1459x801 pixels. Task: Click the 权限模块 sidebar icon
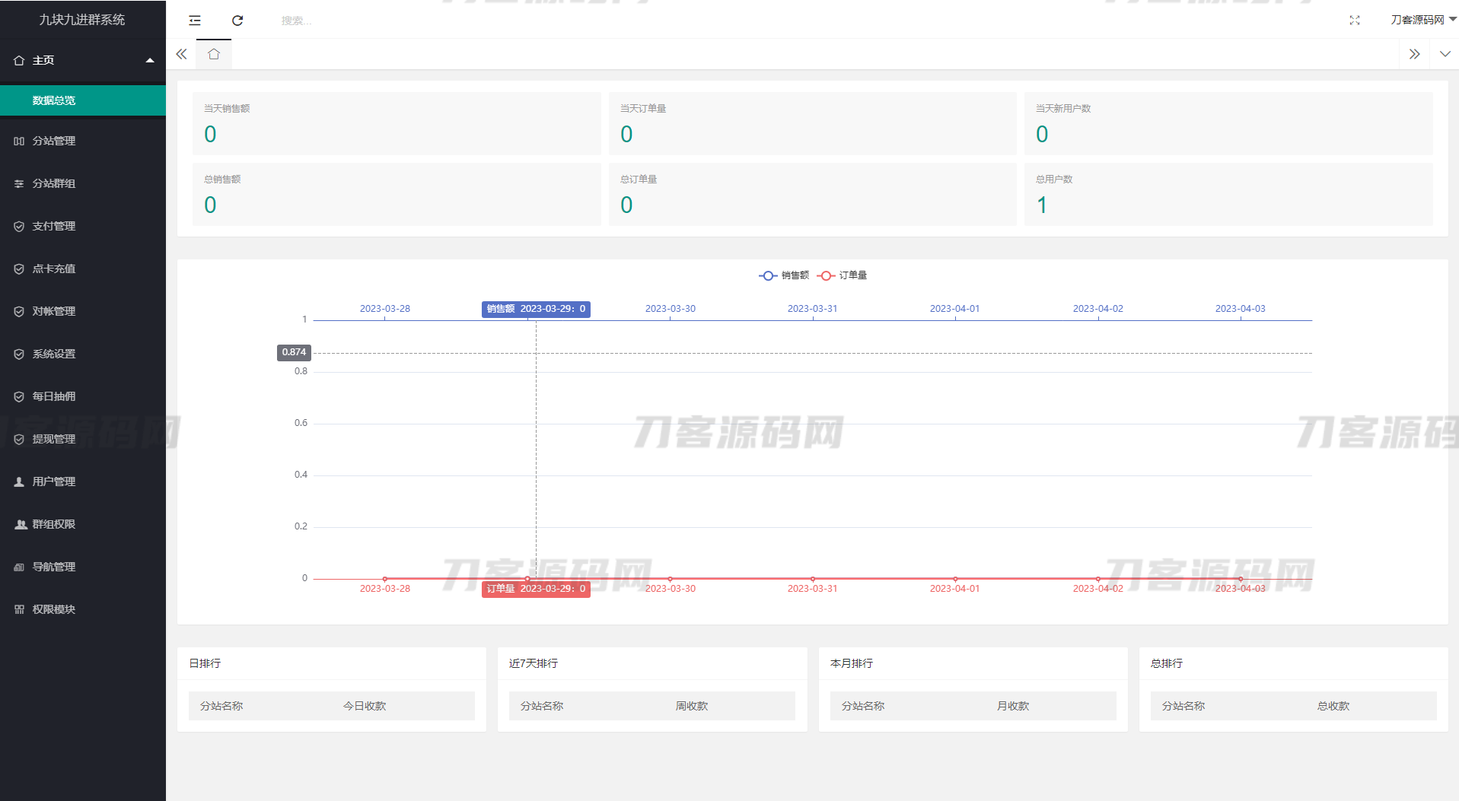click(x=20, y=609)
